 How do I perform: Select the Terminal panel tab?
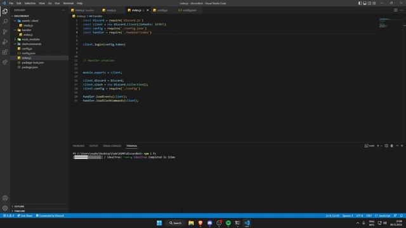click(x=131, y=146)
